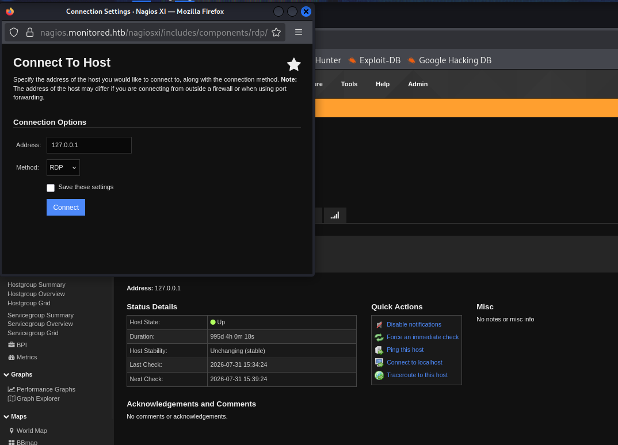Open Hostgroup Grid in sidebar
618x445 pixels.
click(x=29, y=303)
